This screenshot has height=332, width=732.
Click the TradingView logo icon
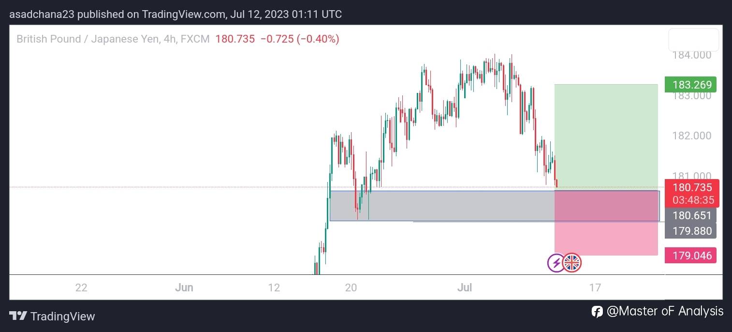coord(18,316)
